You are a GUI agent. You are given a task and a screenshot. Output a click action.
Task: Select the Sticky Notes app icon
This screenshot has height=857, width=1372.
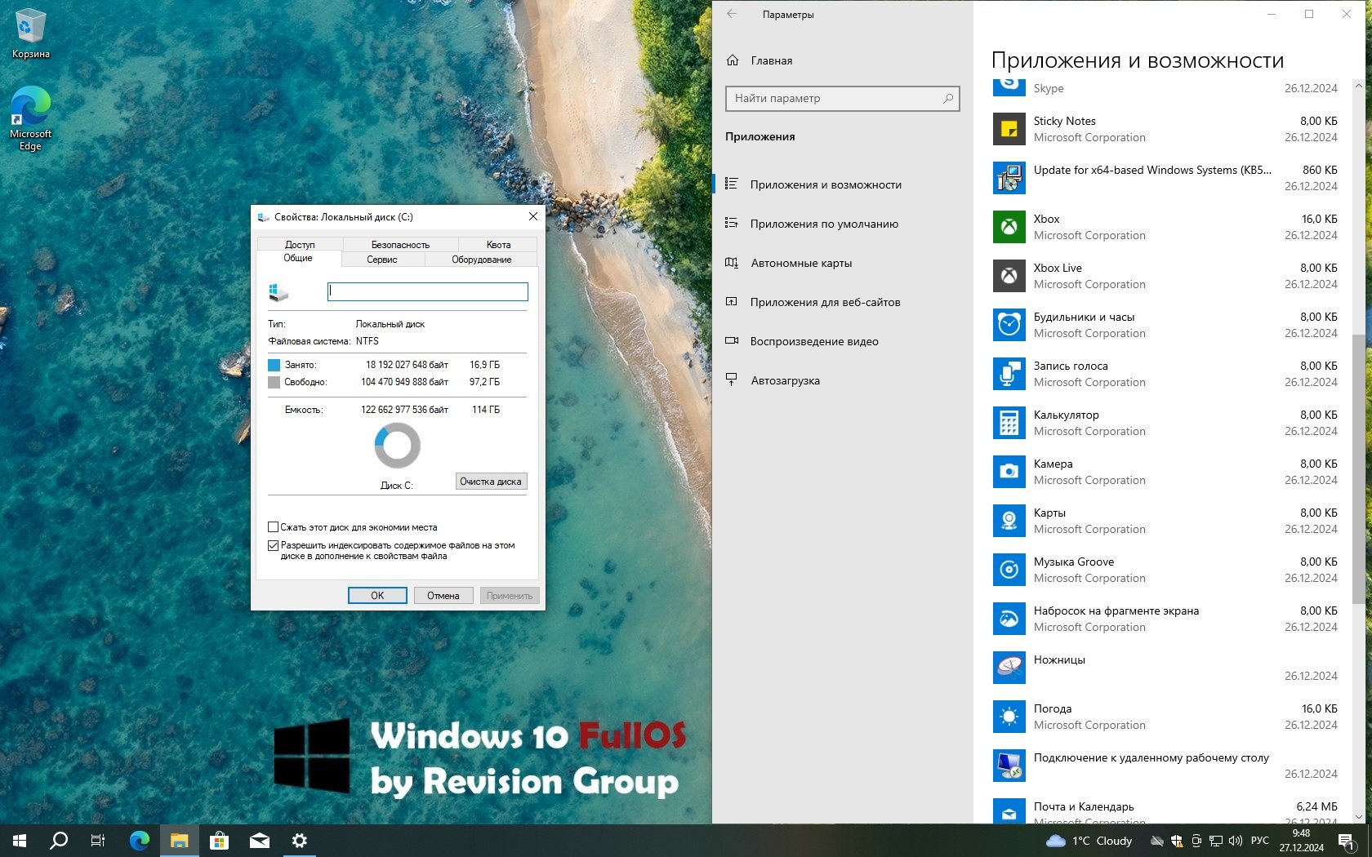(x=1009, y=129)
